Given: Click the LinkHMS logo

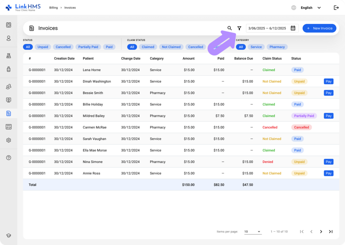Looking at the screenshot, I should [x=23, y=7].
